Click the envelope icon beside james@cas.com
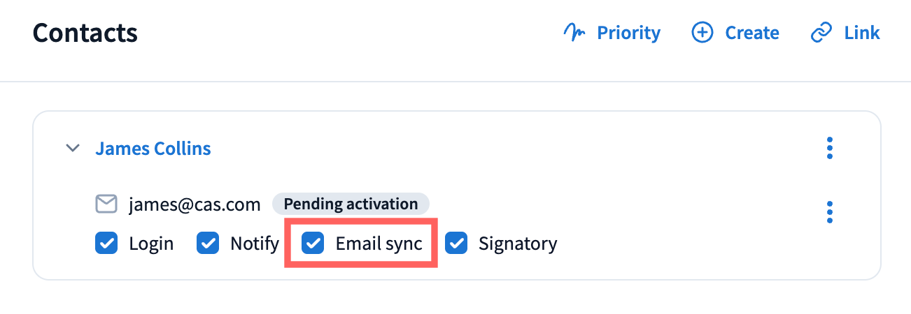This screenshot has height=314, width=911. (106, 204)
